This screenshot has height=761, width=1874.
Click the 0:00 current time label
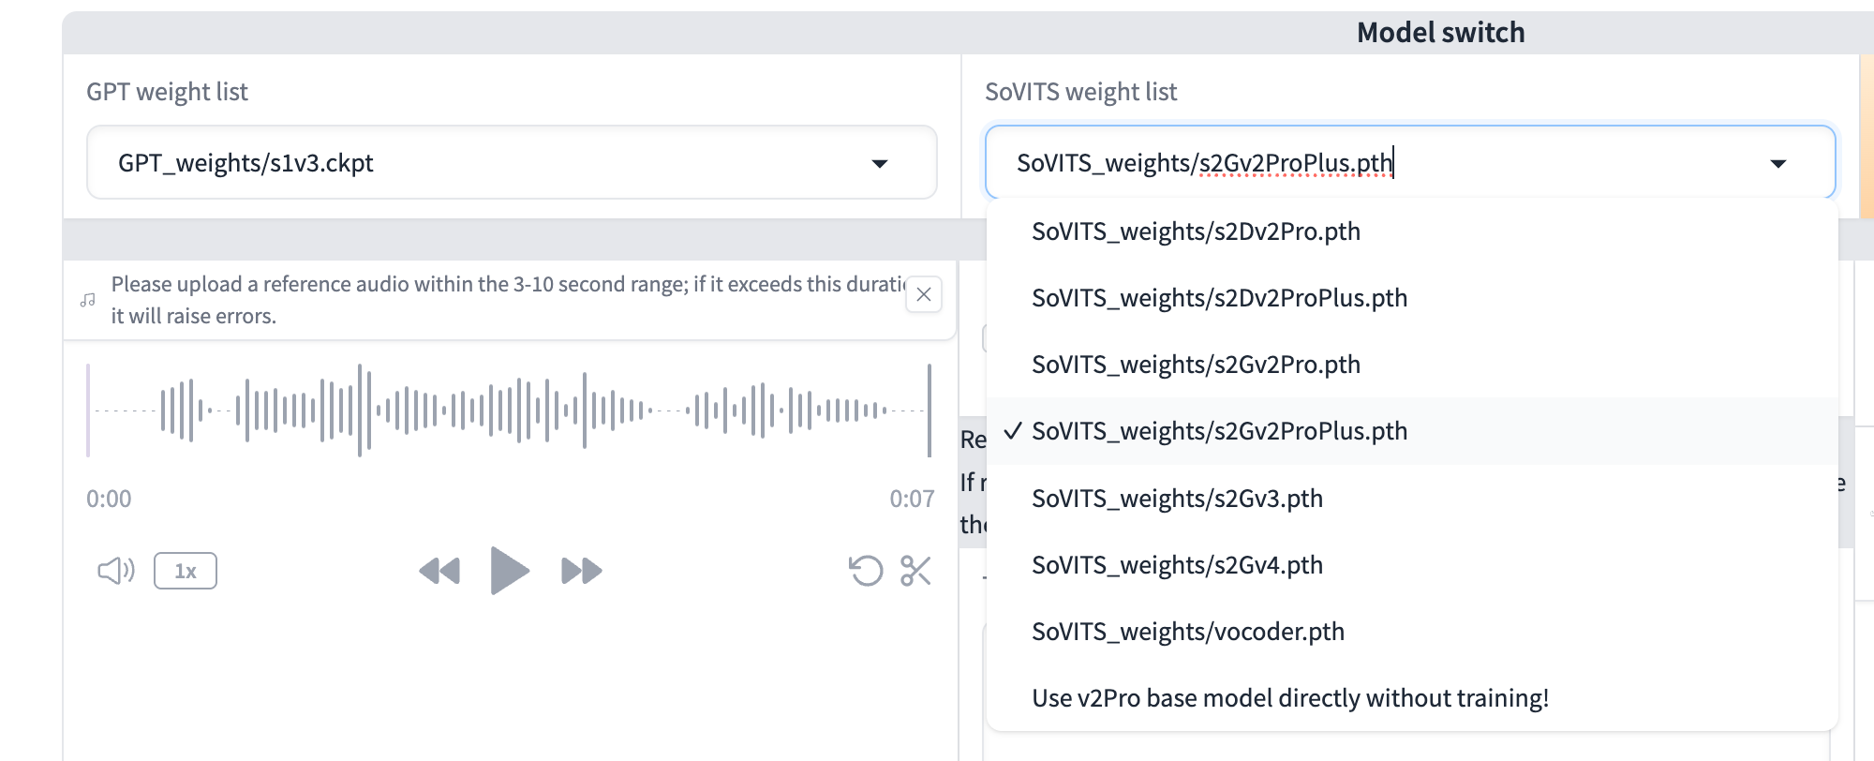[x=109, y=499]
